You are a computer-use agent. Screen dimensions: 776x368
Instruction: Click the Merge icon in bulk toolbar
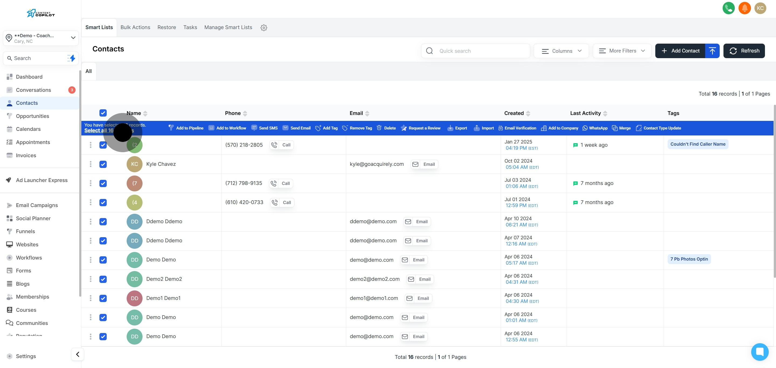(x=615, y=128)
